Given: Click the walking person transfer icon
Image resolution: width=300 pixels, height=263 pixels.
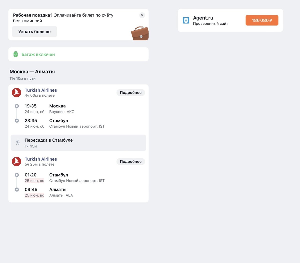Looking at the screenshot, I should tap(17, 142).
